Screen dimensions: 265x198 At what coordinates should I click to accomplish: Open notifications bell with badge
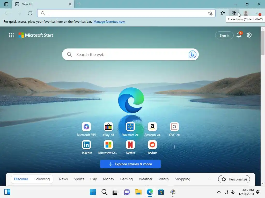point(239,35)
